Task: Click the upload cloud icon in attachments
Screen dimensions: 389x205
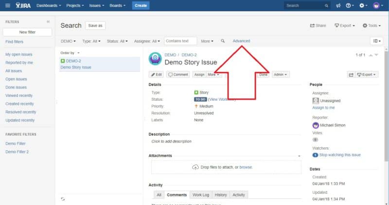Action: pos(195,167)
